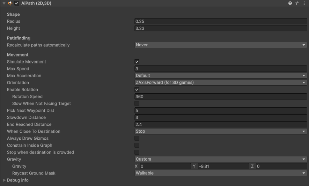Disable the AIPath component enabled checkbox
This screenshot has height=186, width=309.
pos(17,3)
